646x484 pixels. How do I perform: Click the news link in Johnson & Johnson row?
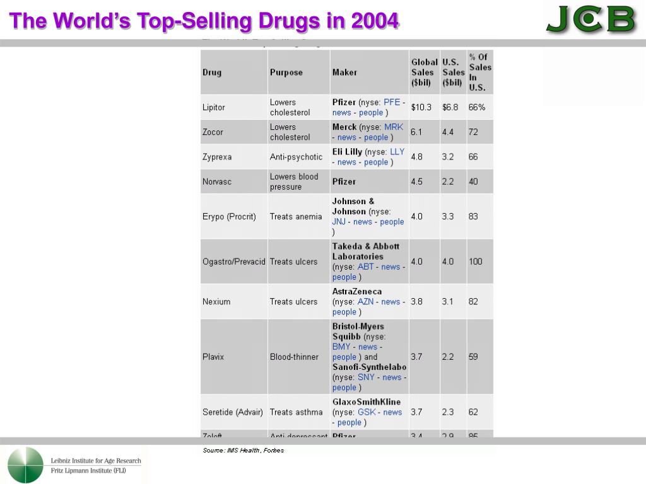(363, 221)
